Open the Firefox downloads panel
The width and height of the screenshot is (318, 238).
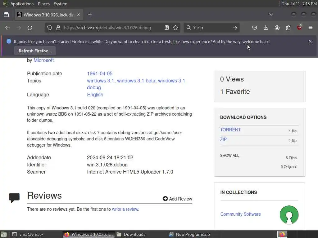(x=266, y=28)
